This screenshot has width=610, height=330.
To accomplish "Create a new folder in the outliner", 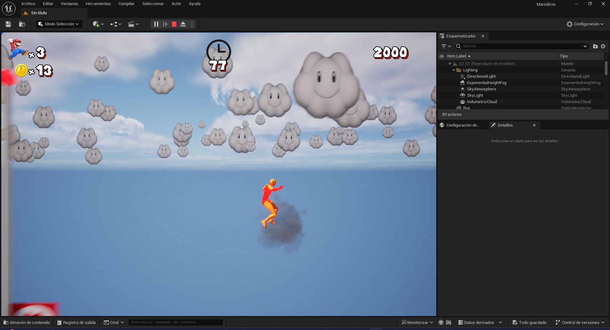I will (595, 46).
